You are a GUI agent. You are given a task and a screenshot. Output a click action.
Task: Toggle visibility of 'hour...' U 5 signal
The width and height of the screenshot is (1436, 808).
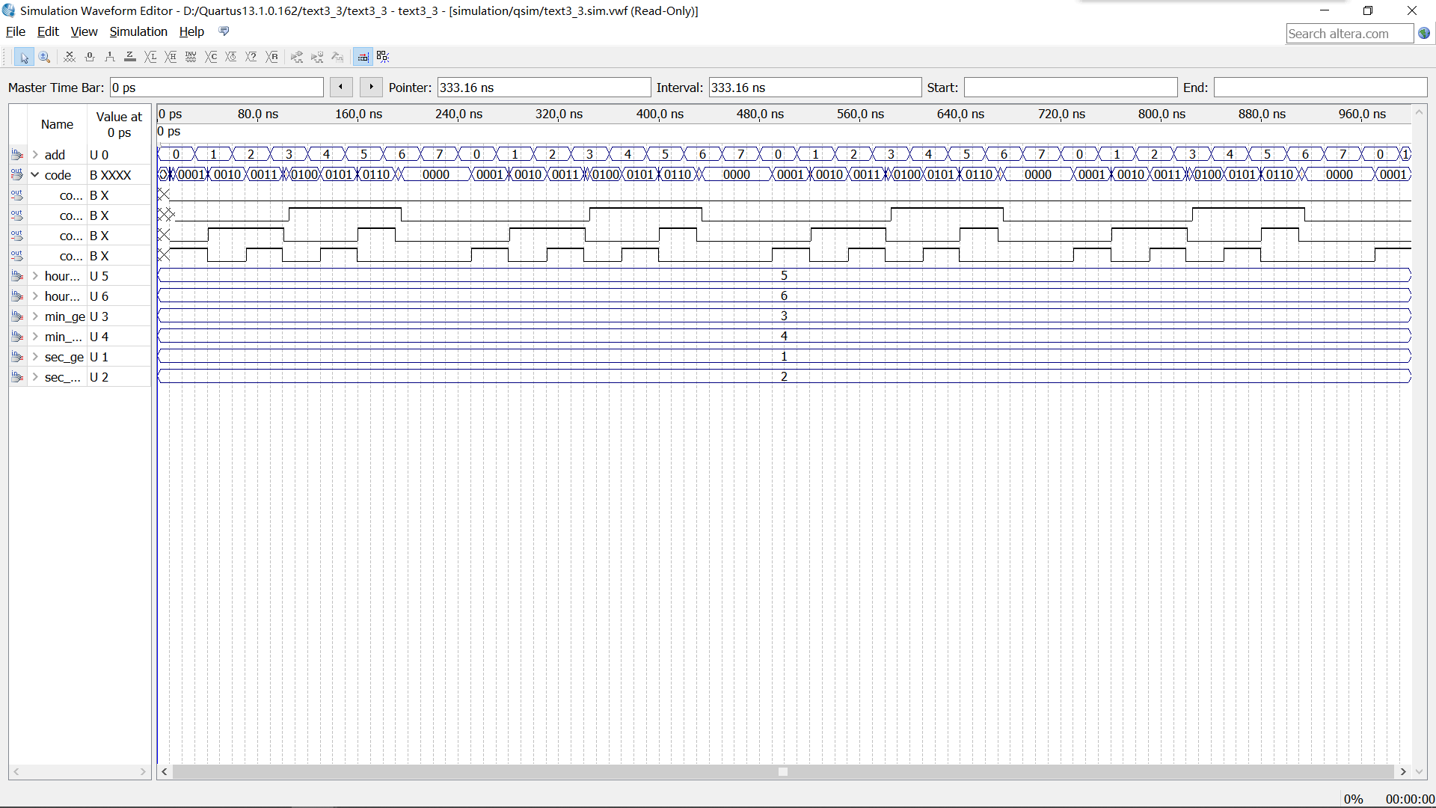34,276
